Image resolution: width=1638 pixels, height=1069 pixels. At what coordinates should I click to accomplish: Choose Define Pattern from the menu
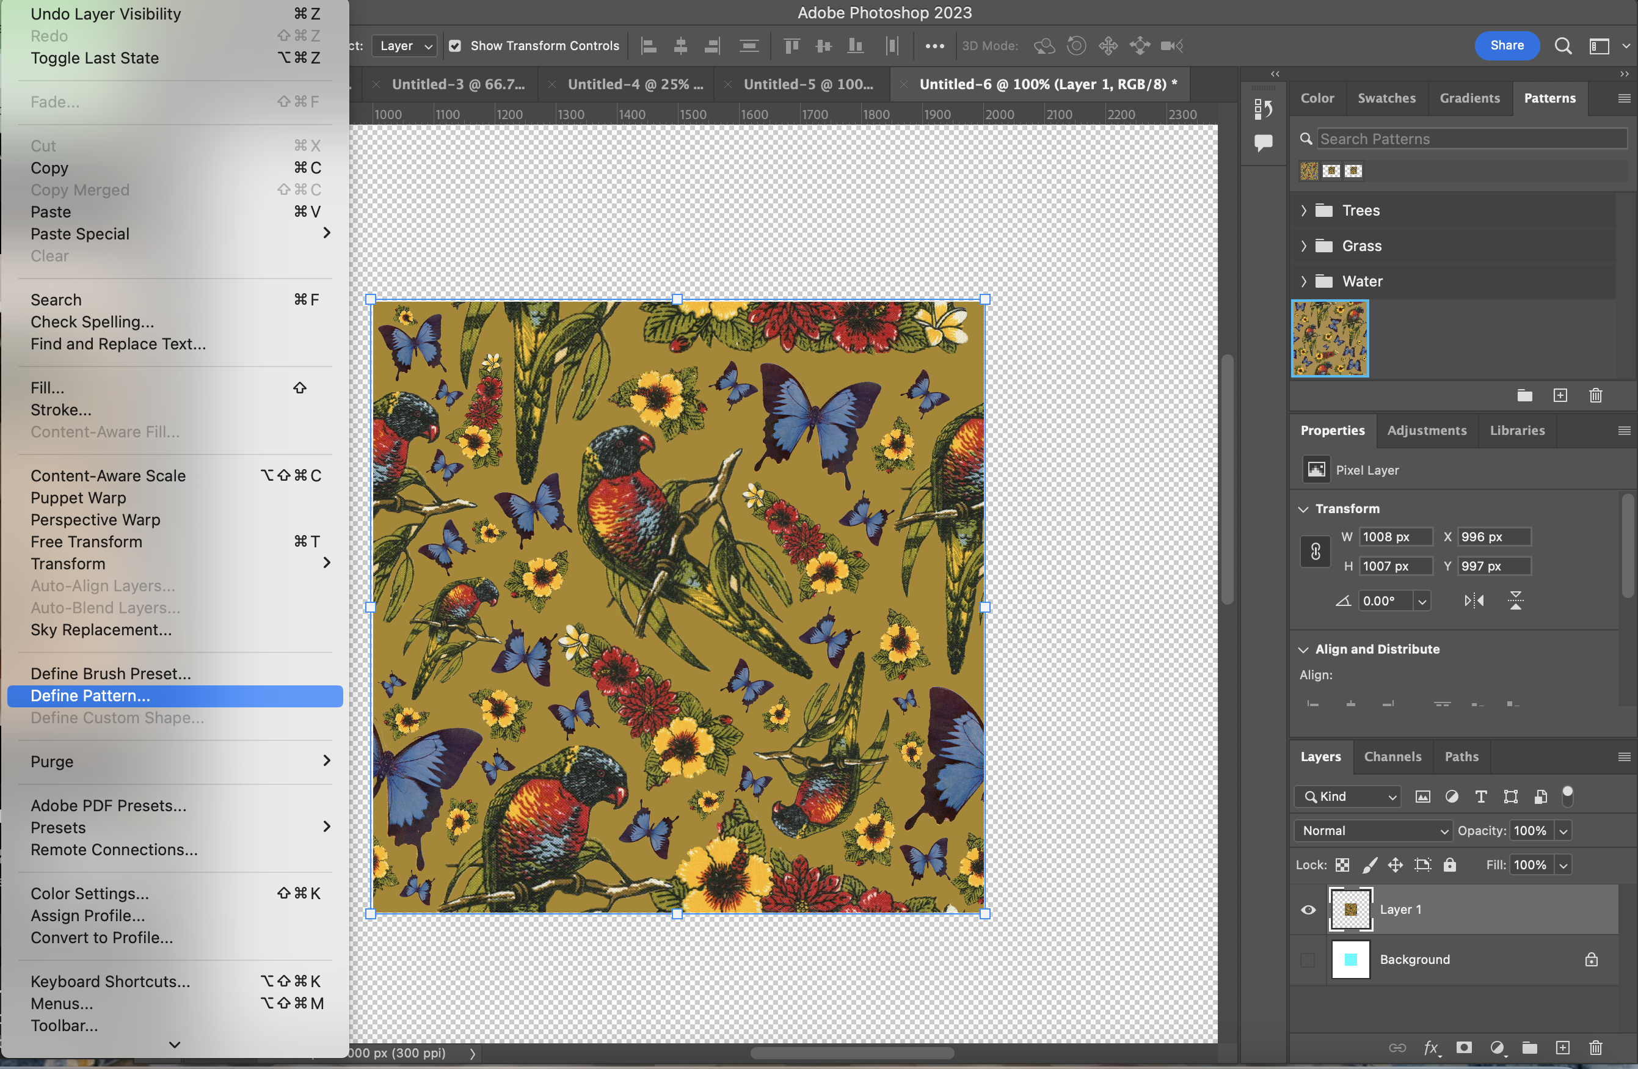click(90, 695)
